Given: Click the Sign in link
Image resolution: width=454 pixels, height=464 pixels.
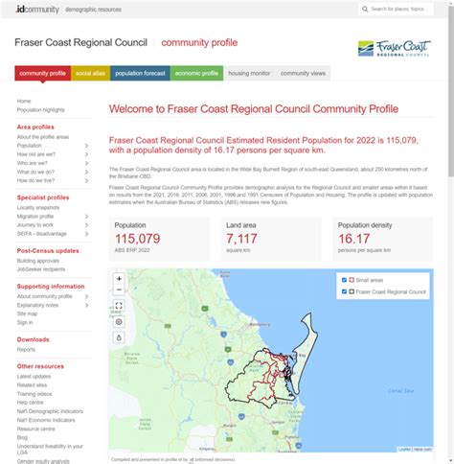Looking at the screenshot, I should pyautogui.click(x=25, y=322).
